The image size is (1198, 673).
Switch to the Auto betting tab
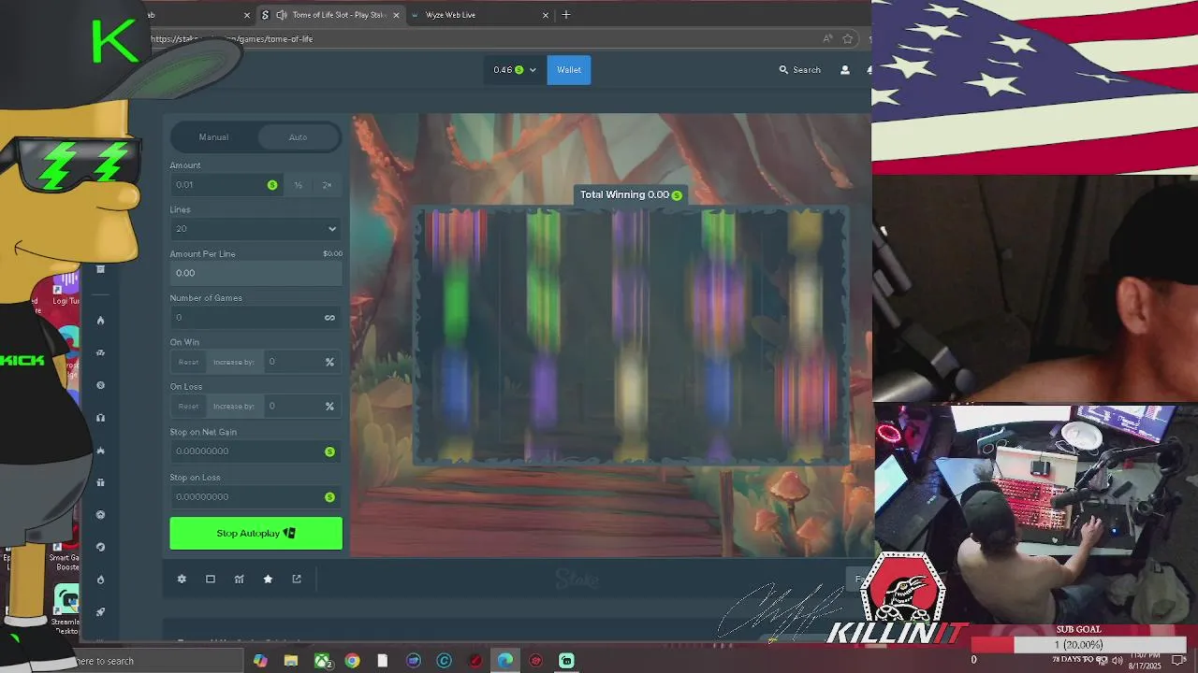298,137
